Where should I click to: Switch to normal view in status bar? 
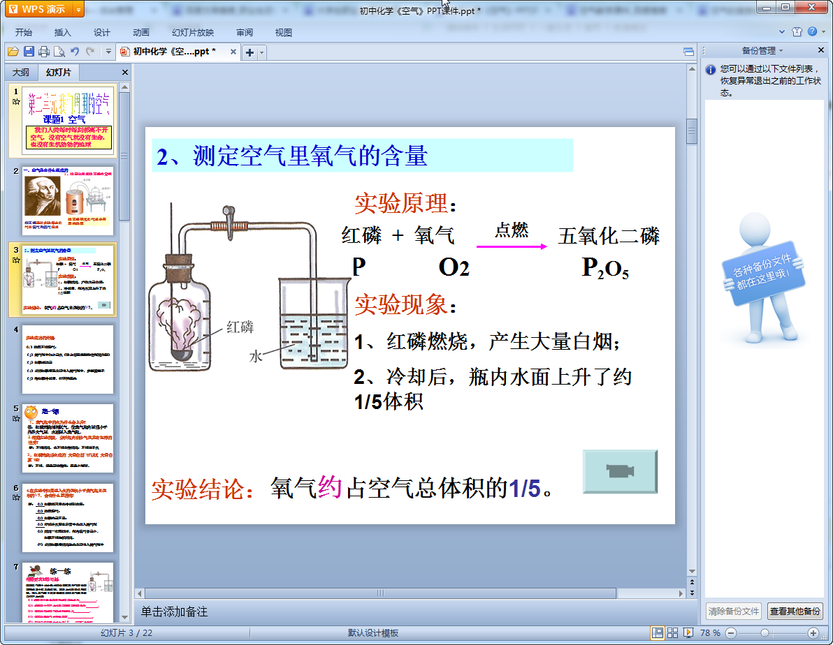tap(658, 632)
